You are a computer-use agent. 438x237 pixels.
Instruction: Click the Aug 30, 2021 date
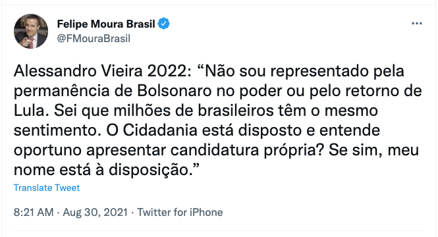click(96, 213)
